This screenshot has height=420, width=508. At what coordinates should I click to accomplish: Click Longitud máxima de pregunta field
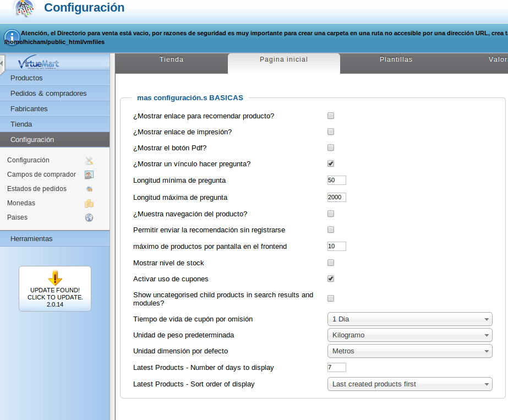[x=337, y=198]
